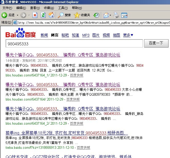Click the green URL bbs.houdao.com/r5437164_1/

point(27,75)
